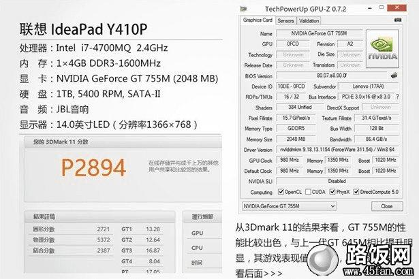419x279 pixels.
Task: Open the Validation tab
Action: coord(309,21)
